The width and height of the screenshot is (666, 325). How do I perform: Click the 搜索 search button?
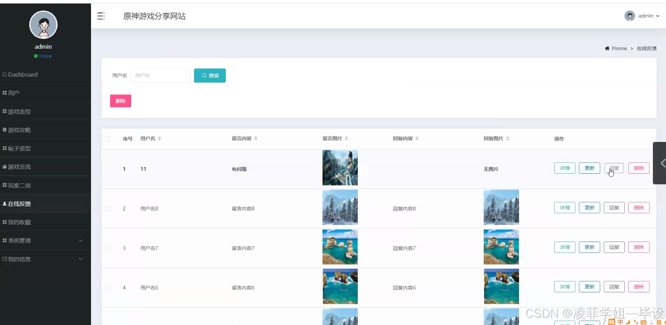210,75
